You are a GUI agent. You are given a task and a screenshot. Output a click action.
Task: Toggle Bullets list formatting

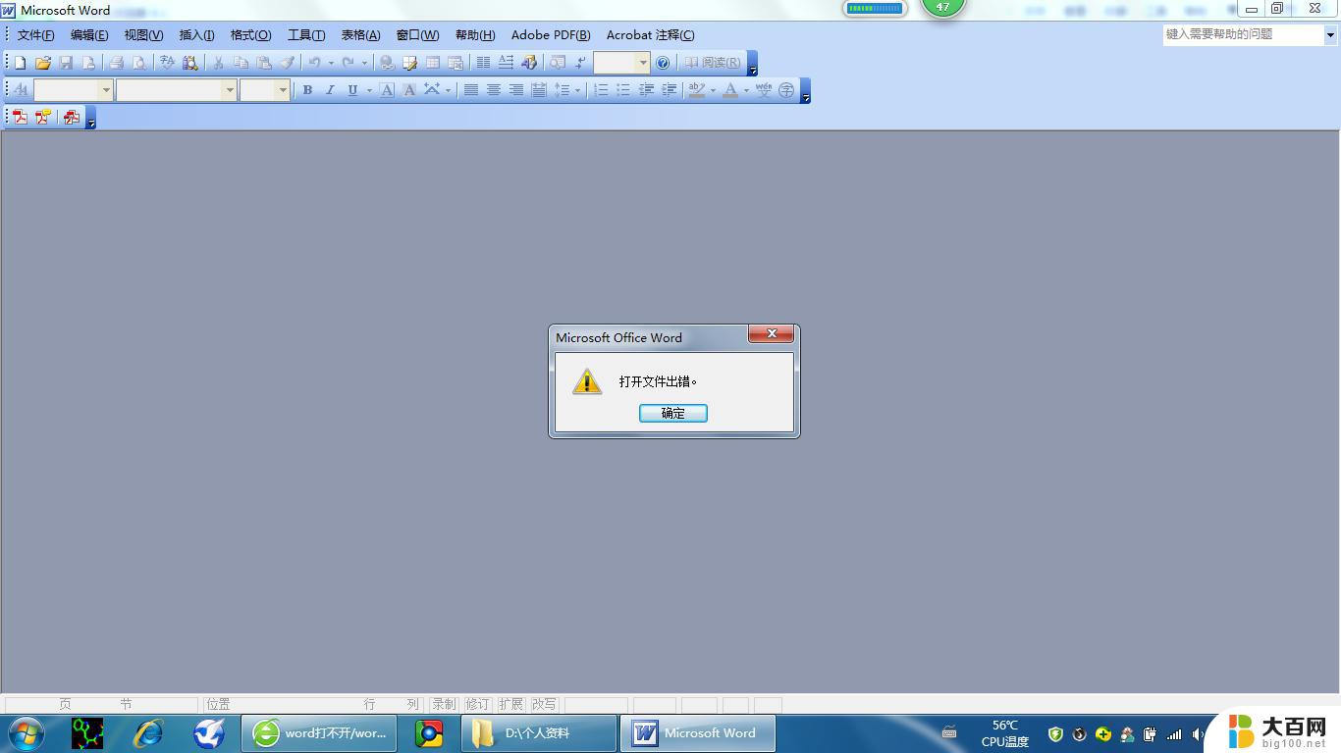pos(623,90)
